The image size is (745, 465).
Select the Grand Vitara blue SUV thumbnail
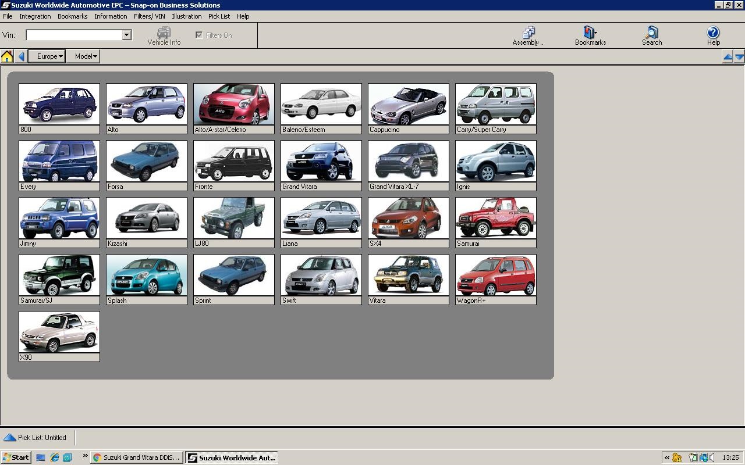(x=321, y=166)
